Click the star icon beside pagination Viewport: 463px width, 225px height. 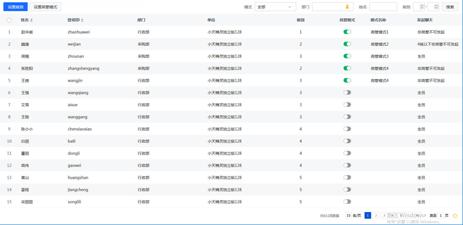click(455, 216)
